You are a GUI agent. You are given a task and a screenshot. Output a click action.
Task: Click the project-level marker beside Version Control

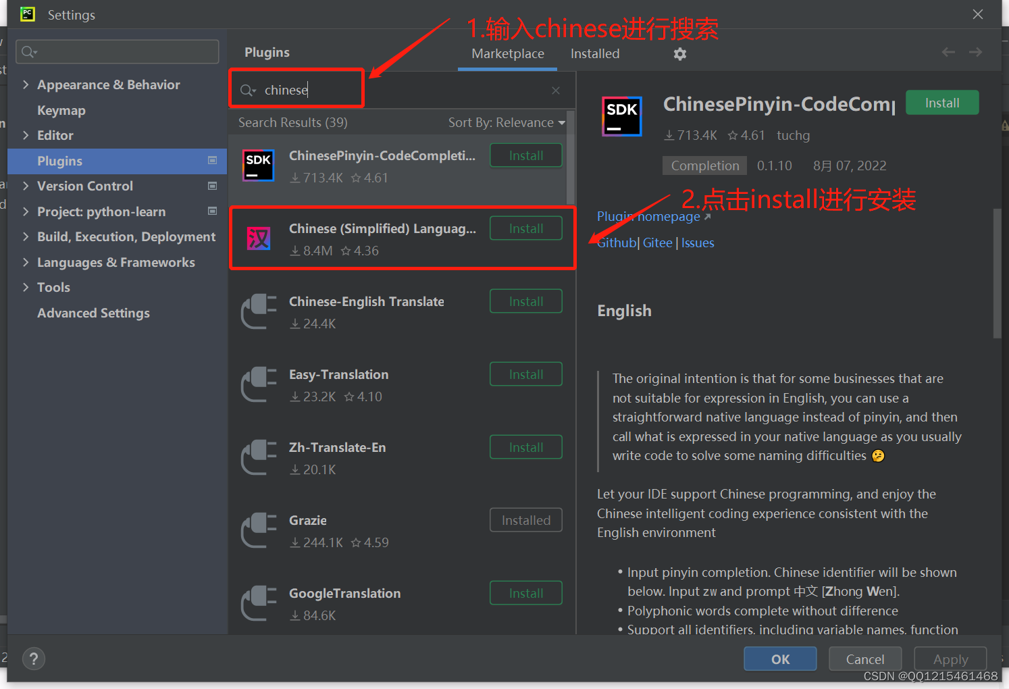(x=212, y=186)
